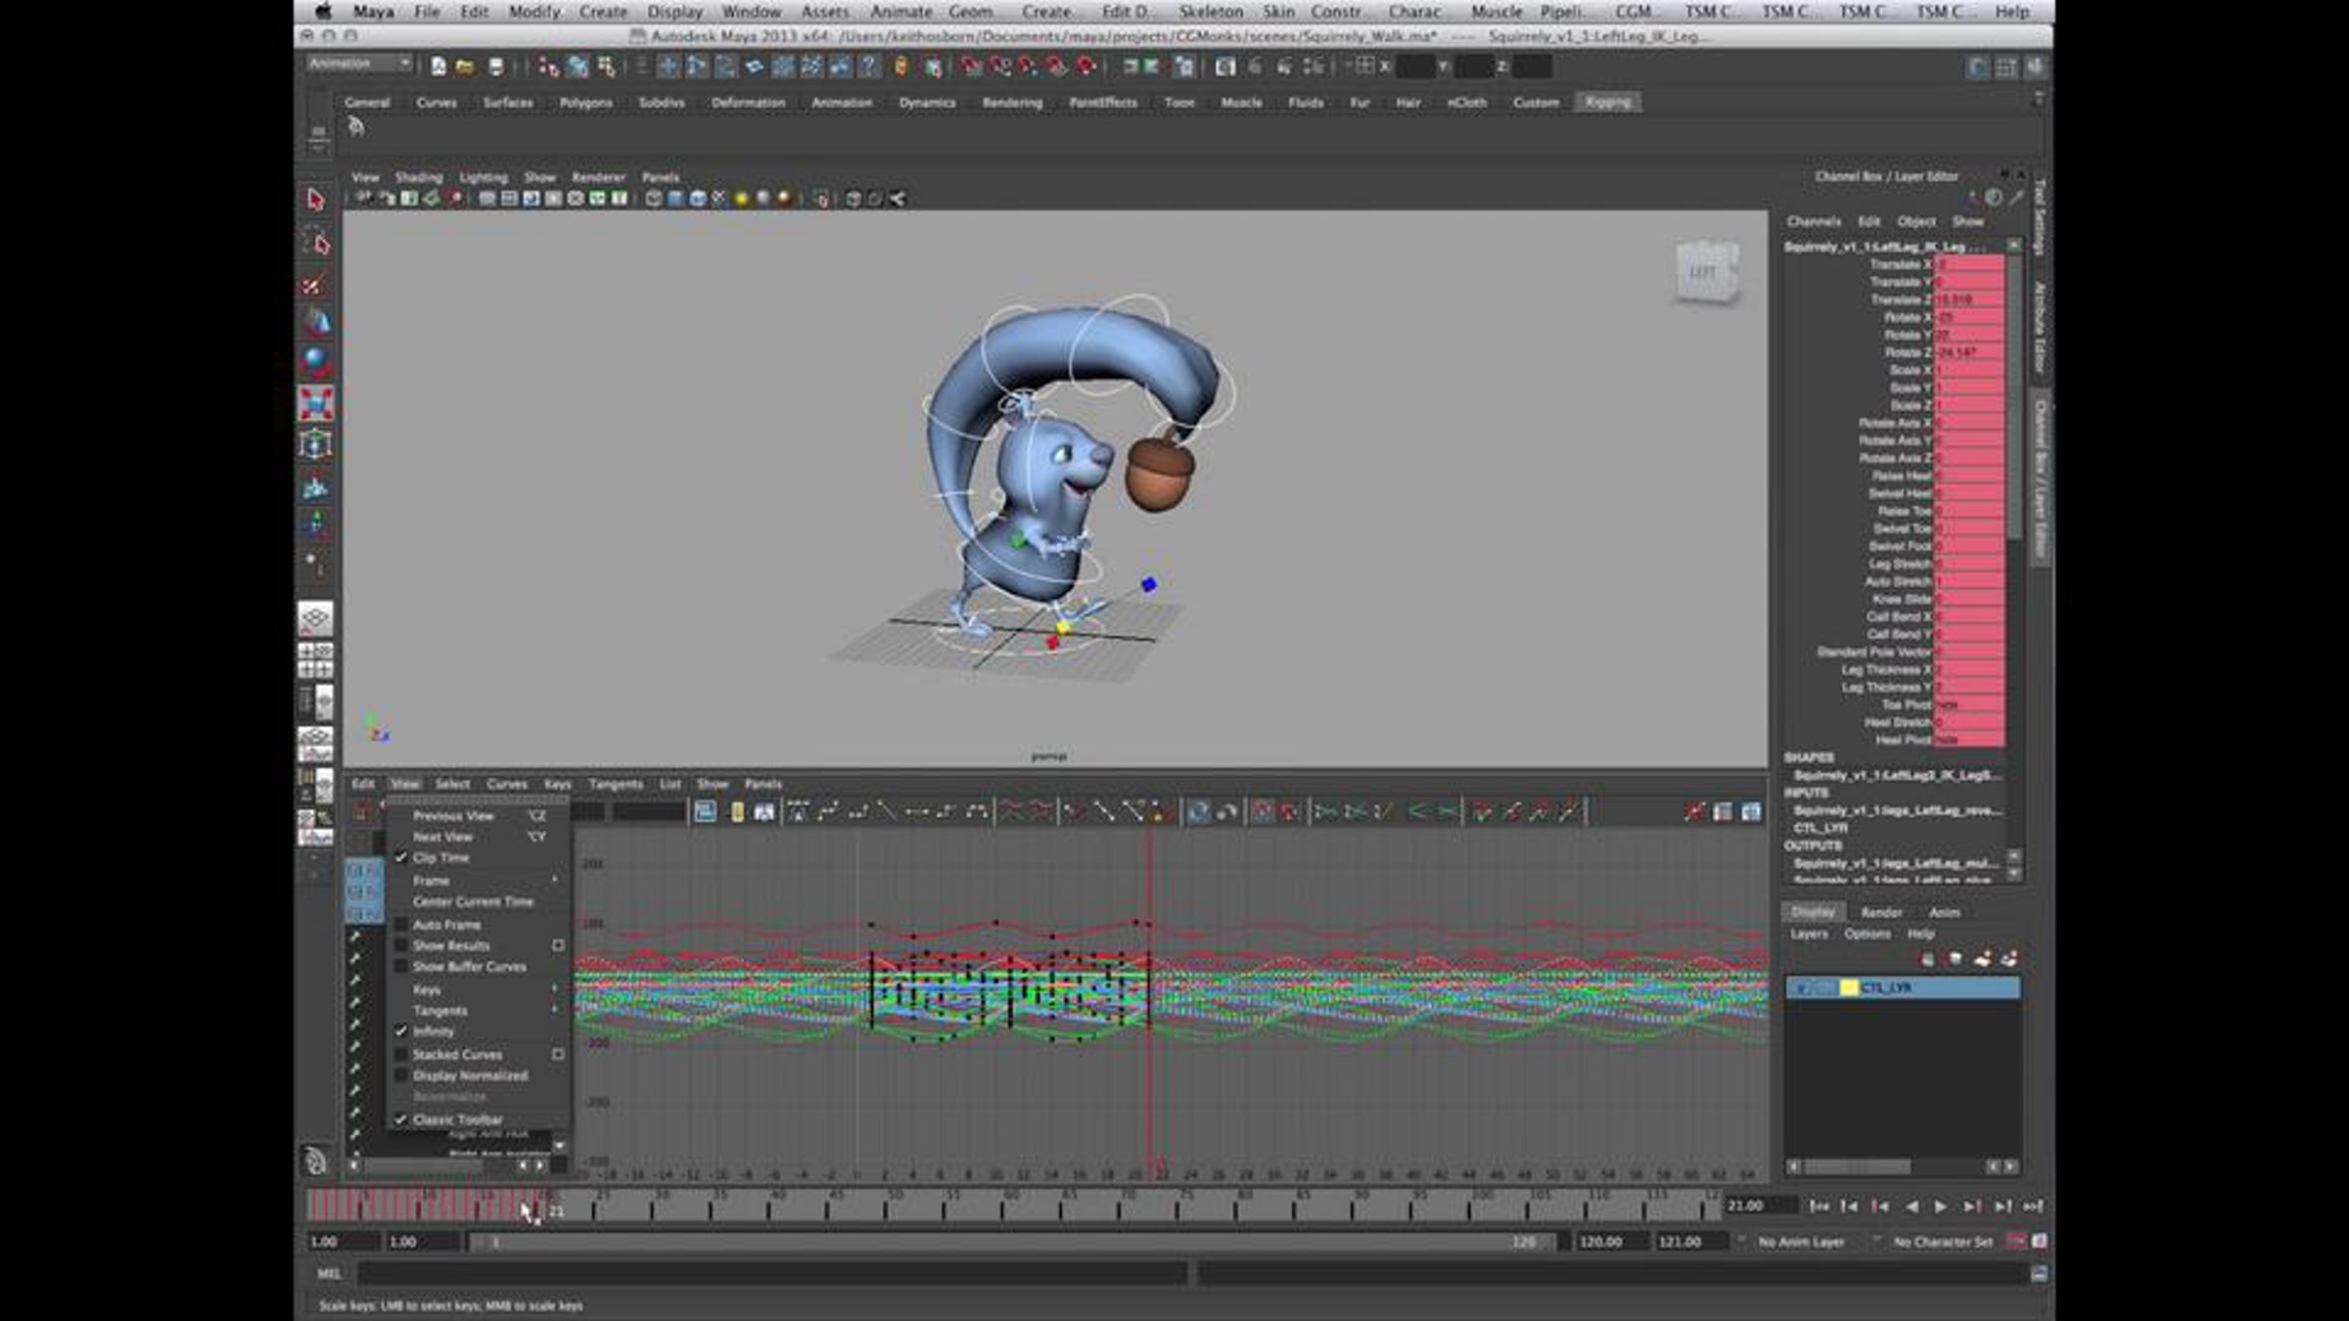Go to start of playback range
Screen dimensions: 2349x1321
[x=1819, y=1207]
